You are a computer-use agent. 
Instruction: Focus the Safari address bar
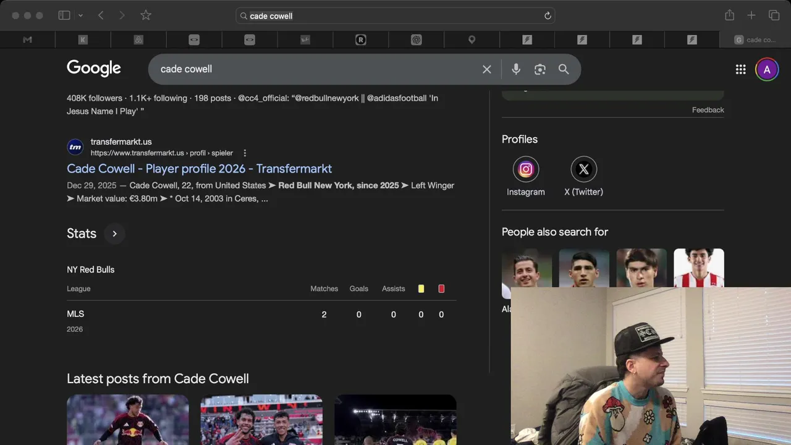(x=395, y=16)
